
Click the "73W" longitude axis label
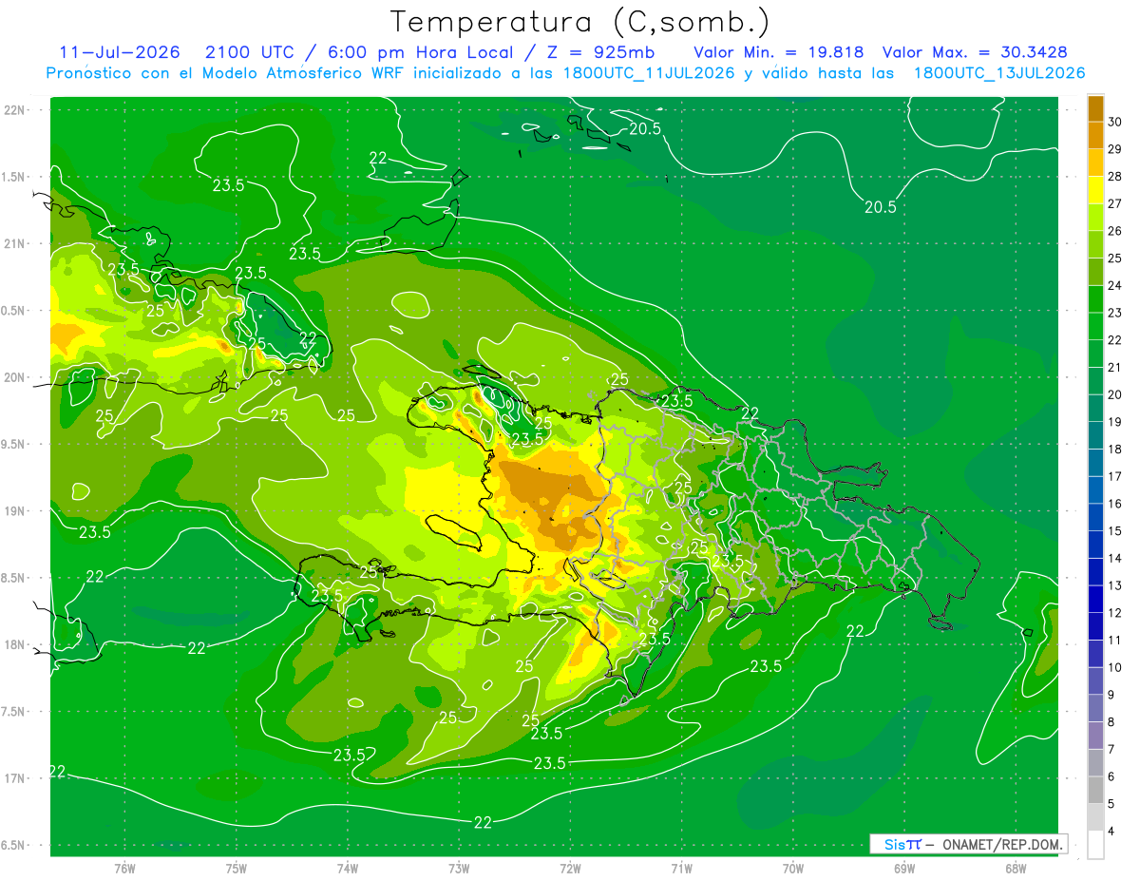(459, 868)
